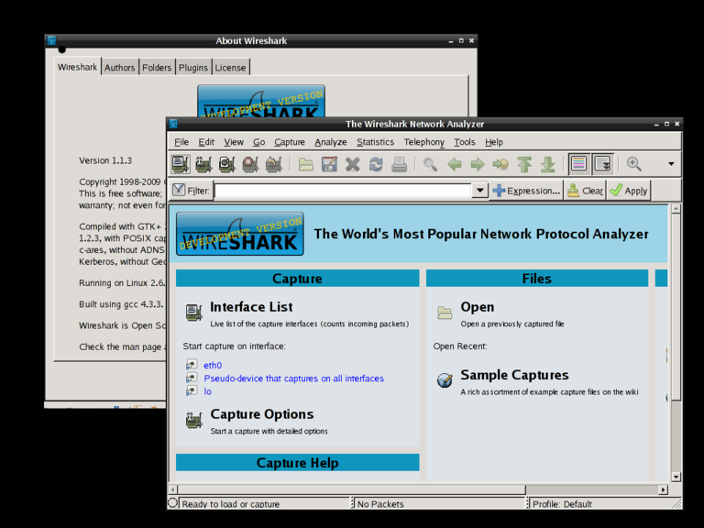This screenshot has height=528, width=704.
Task: Click icon beside the lo interface
Action: [x=192, y=390]
